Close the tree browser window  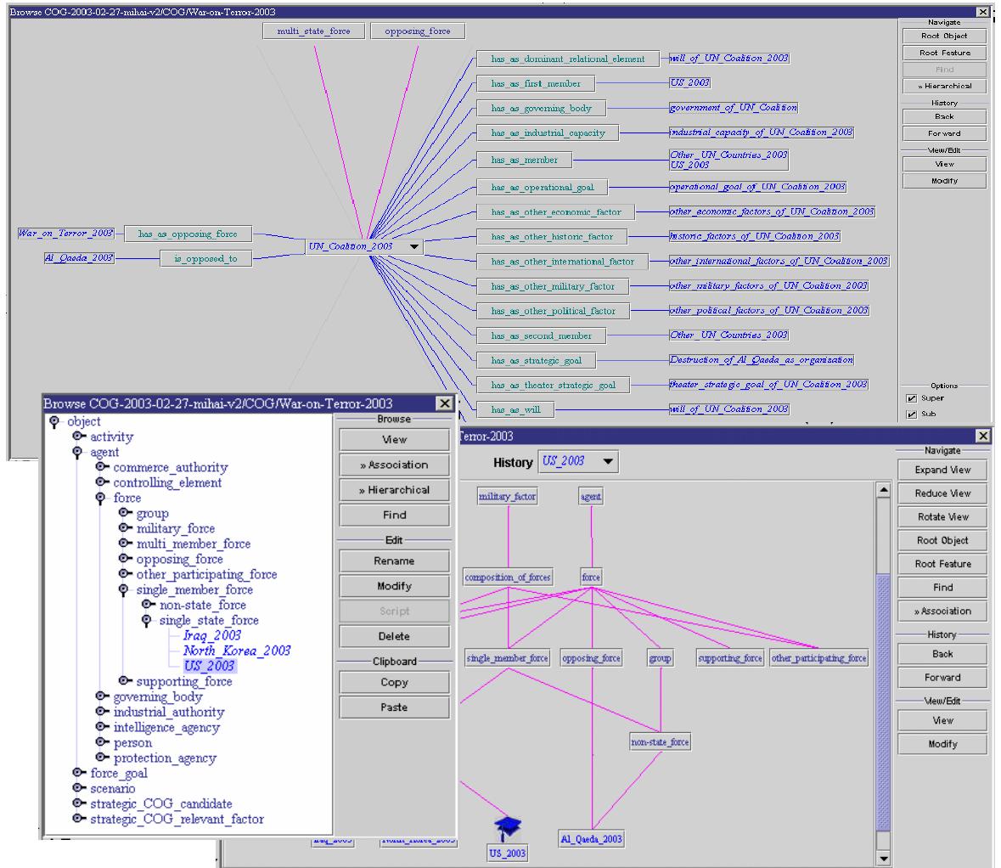[x=445, y=403]
